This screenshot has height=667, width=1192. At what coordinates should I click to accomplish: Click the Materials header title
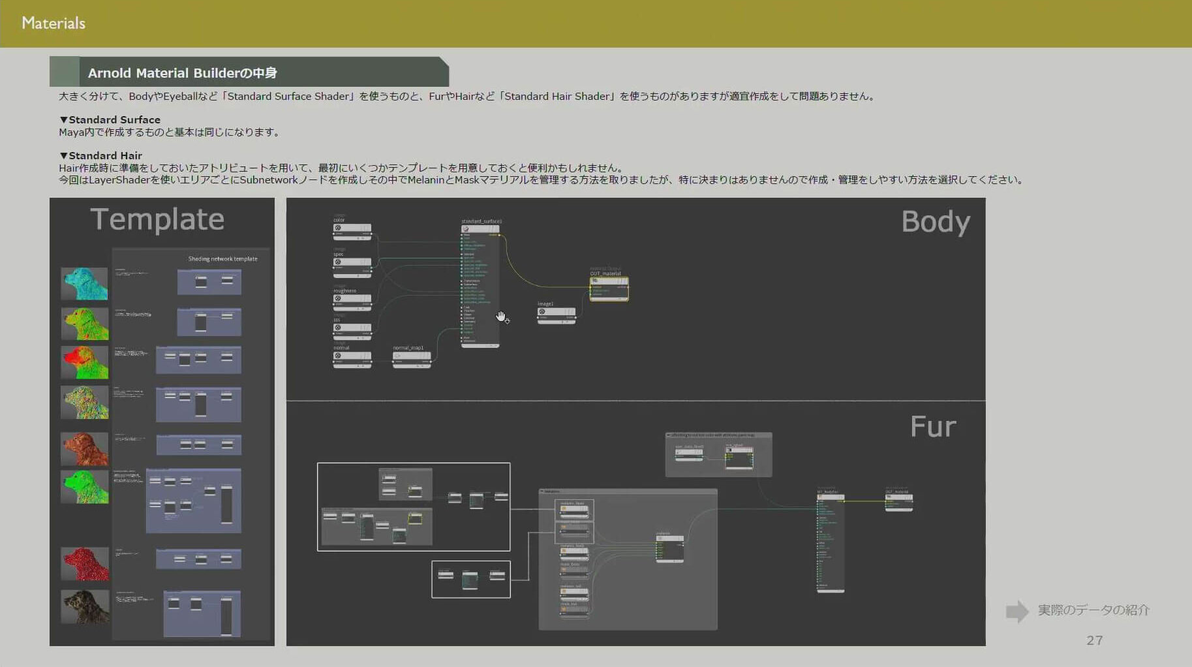click(x=53, y=23)
